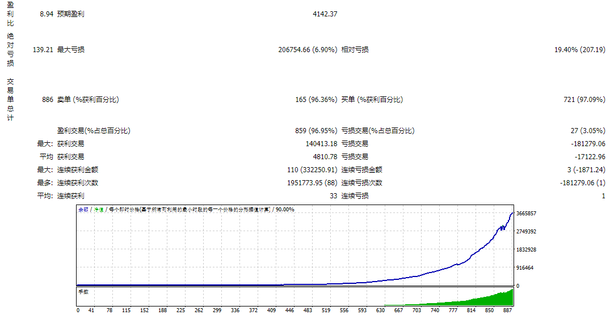Select the value 110 (332250.91)
Screen dimensions: 610x315
click(313, 170)
